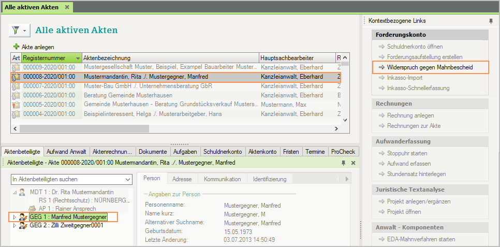Select Akte 000006-2020/001:00 Beratung Gemeinde Musterhausen
Screen dimensions: 500x247
[129, 95]
